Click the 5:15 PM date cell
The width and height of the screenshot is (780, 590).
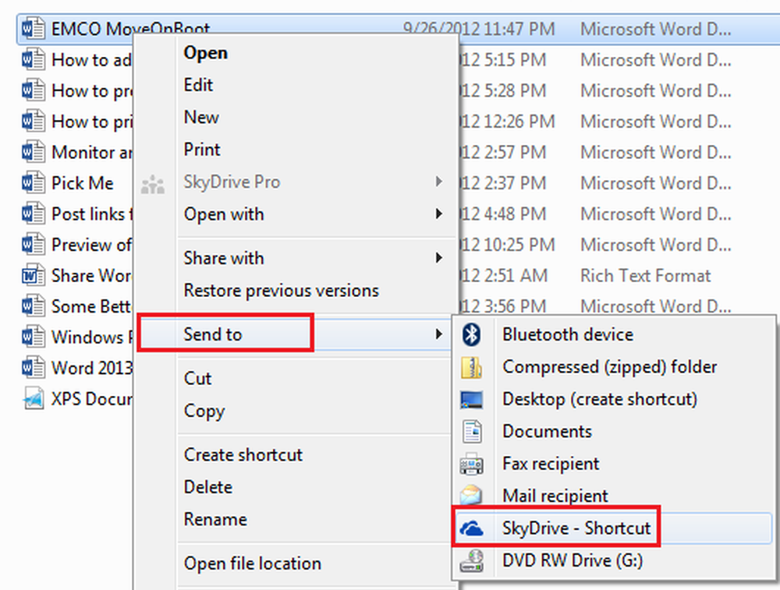tap(503, 60)
